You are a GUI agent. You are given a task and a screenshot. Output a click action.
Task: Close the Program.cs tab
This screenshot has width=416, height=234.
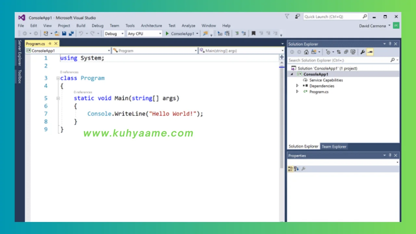56,44
